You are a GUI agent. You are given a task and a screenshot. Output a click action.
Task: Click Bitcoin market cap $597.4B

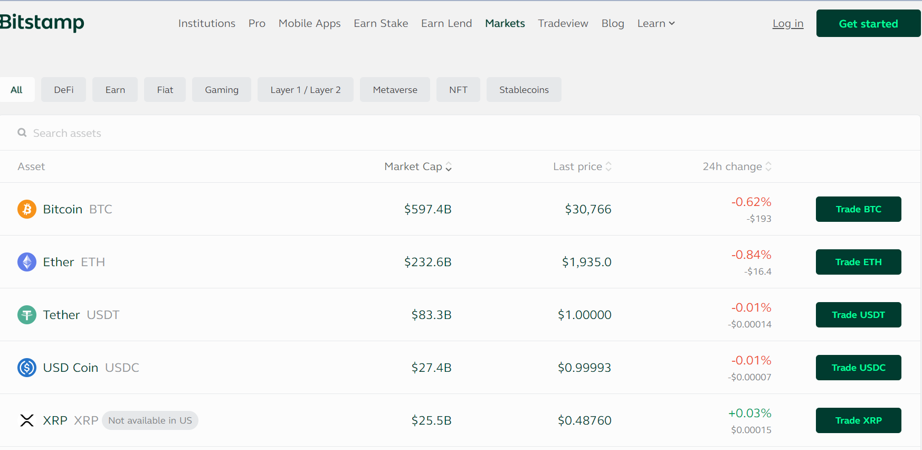(428, 209)
